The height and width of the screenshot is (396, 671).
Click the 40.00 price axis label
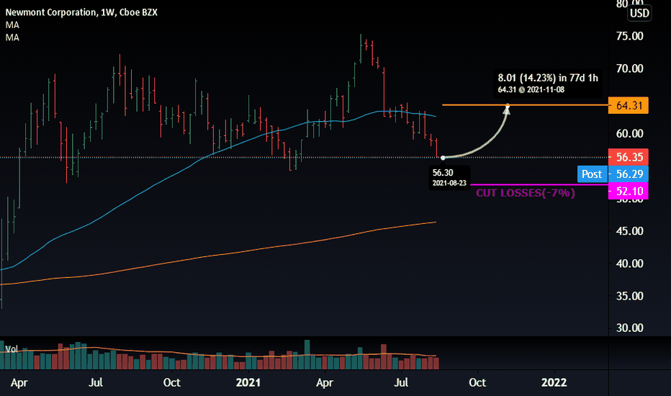(629, 264)
